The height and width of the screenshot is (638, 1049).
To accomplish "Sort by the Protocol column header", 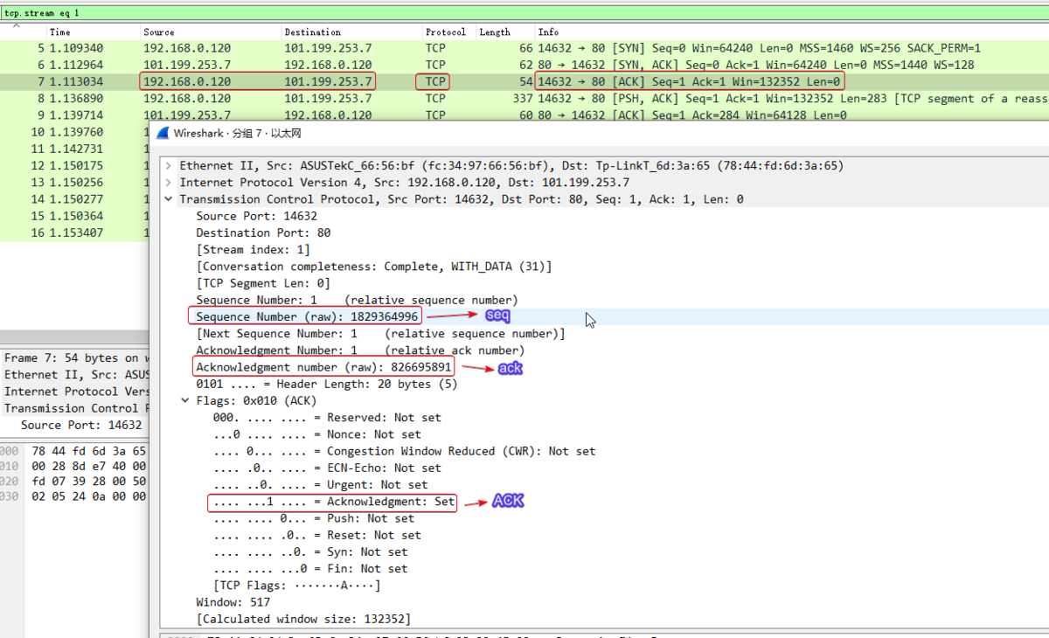I will [x=446, y=31].
